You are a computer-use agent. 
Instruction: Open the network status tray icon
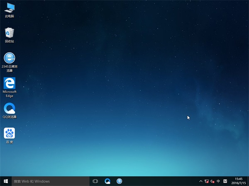click(207, 181)
